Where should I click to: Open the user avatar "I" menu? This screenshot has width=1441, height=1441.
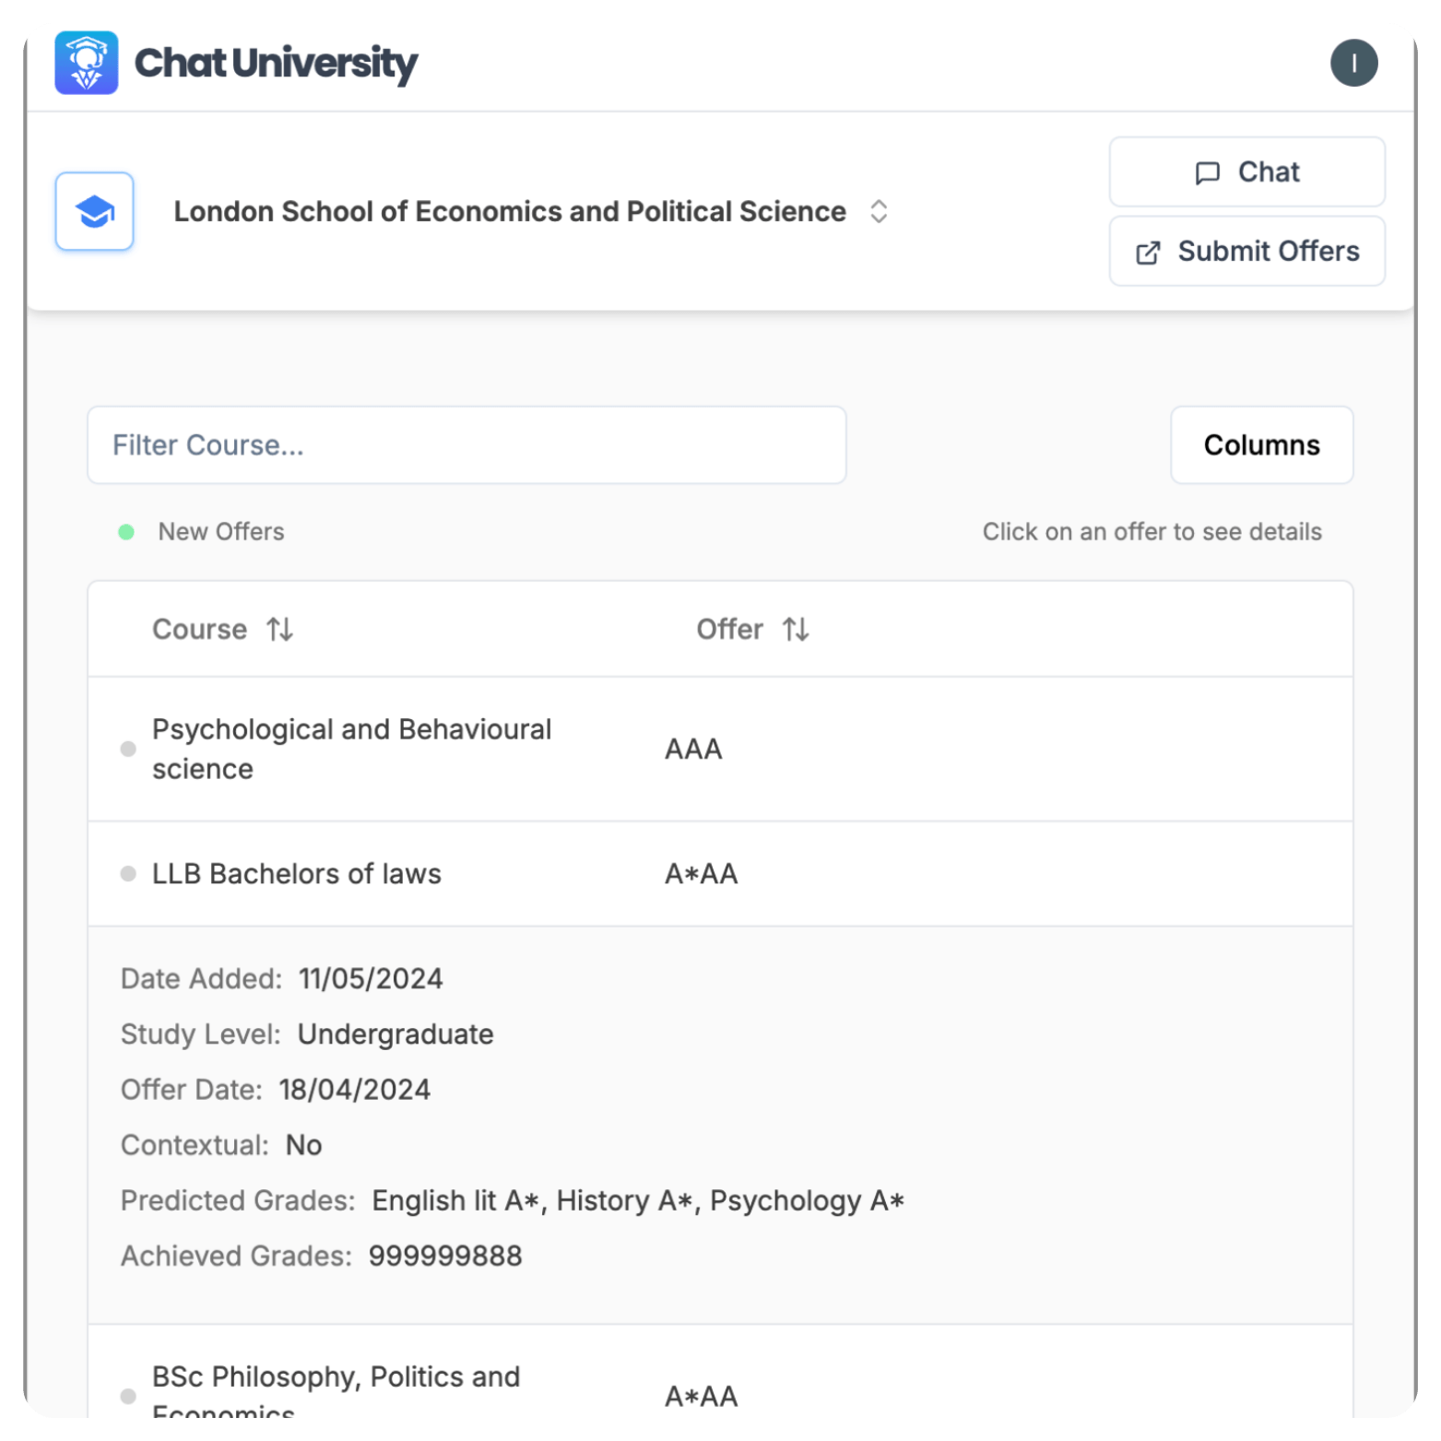[1353, 63]
